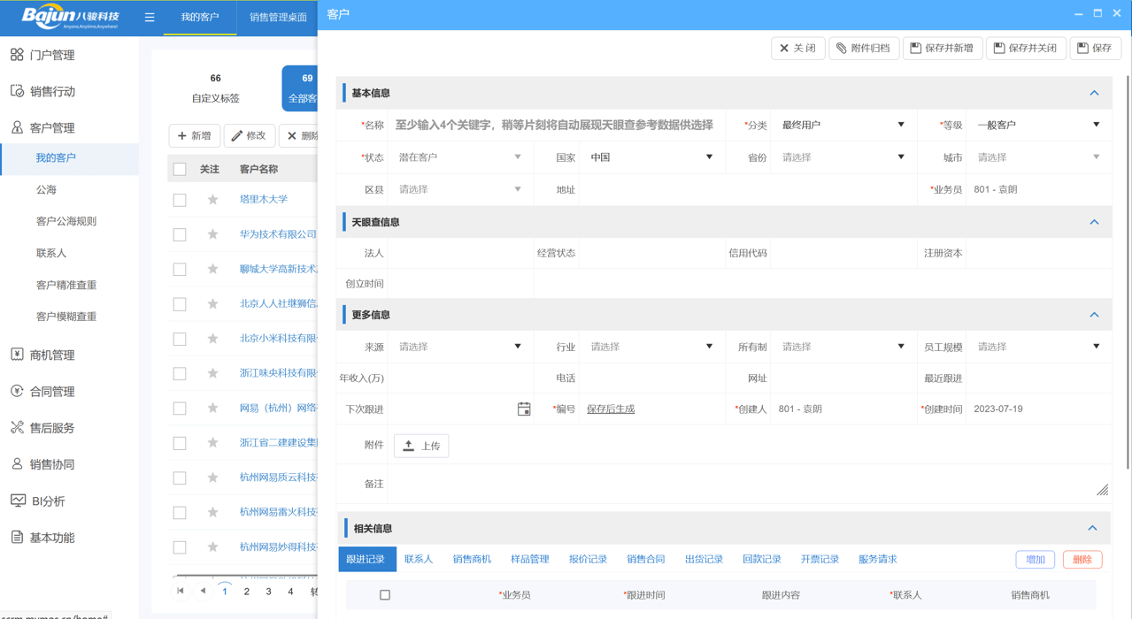Collapse the 天眼查信息 section chevron
Viewport: 1132px width, 619px height.
(1096, 223)
